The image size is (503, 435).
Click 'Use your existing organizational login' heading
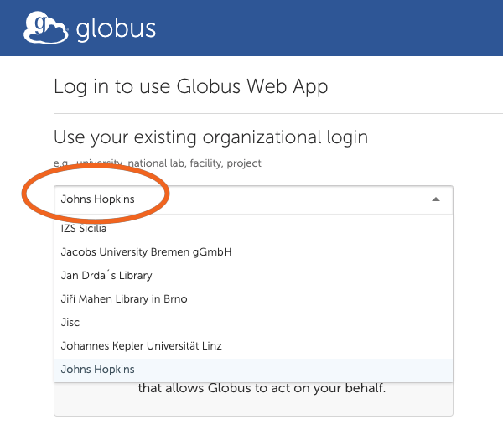[210, 137]
